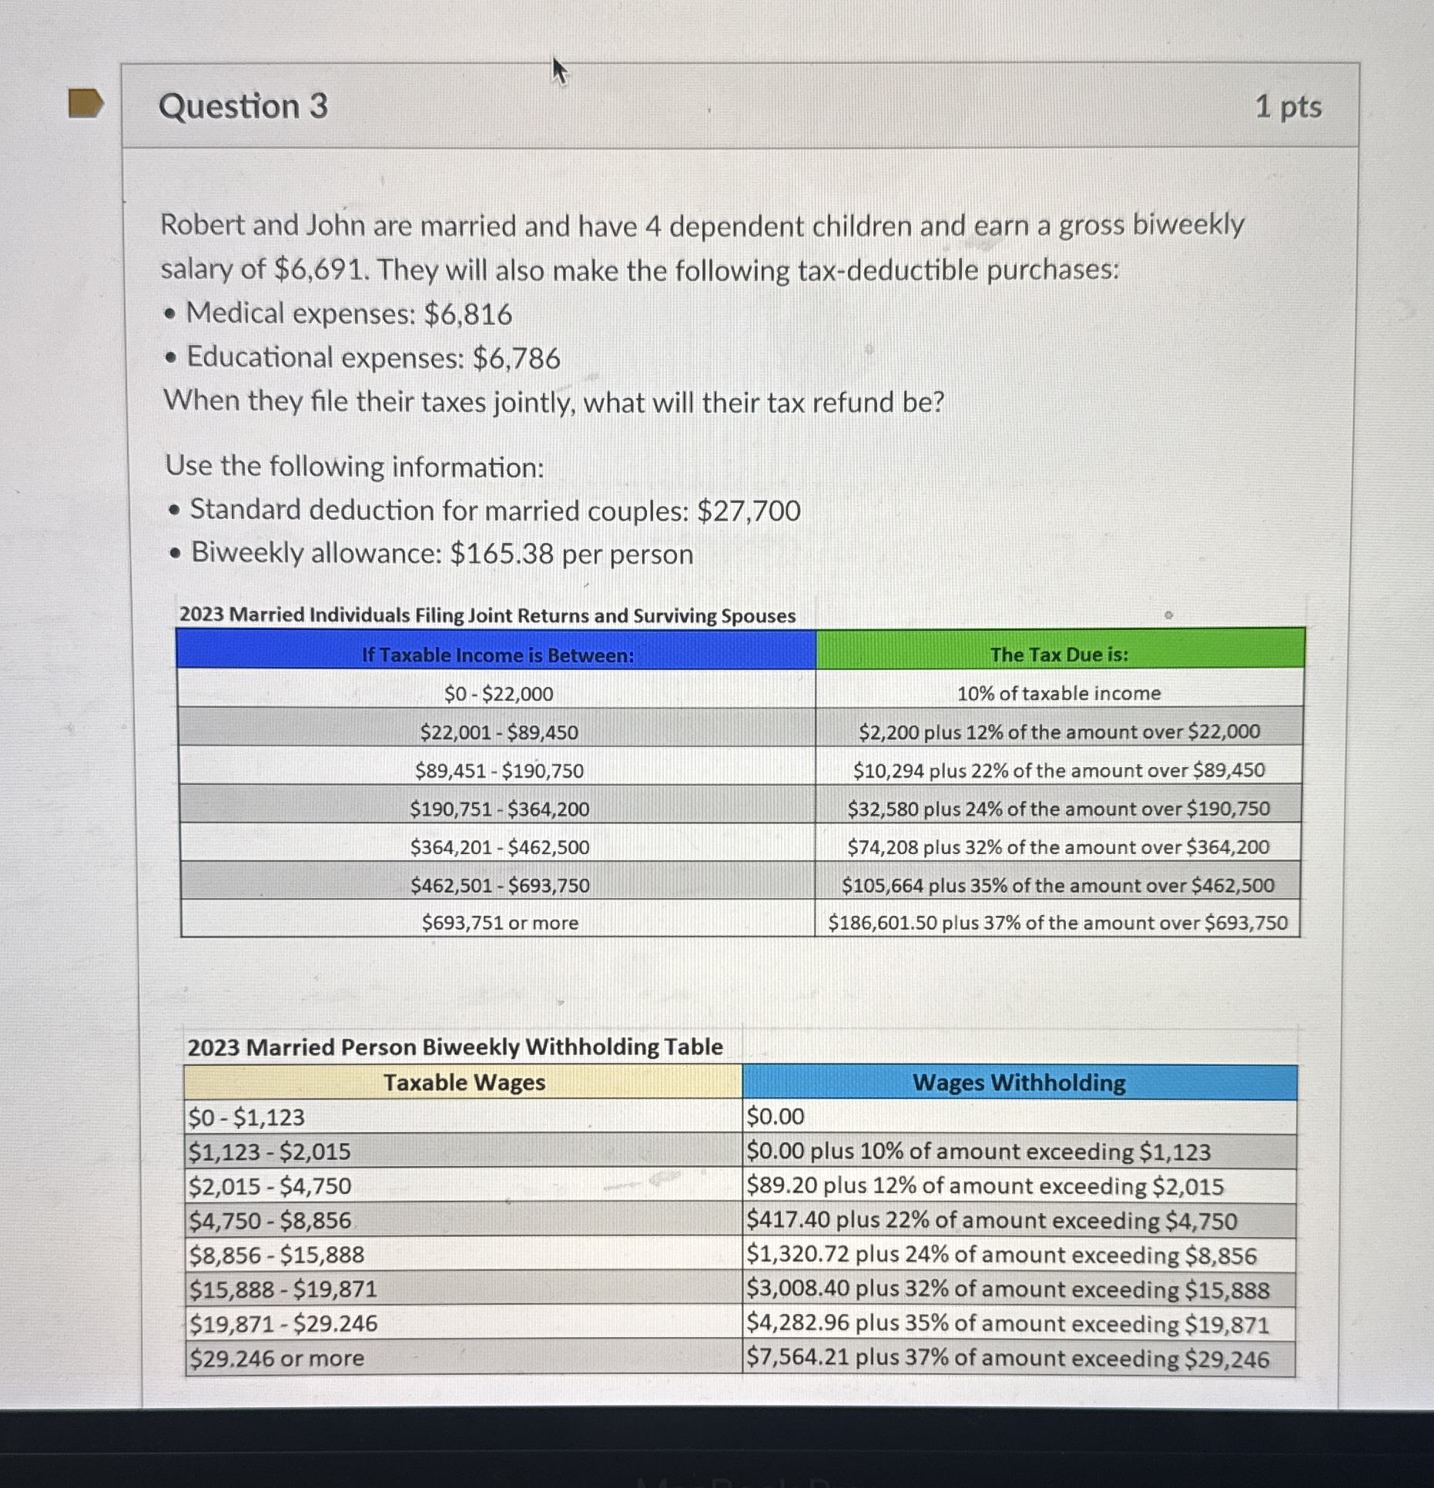Image resolution: width=1434 pixels, height=1488 pixels.
Task: Select the "$693,751 or more" income cell
Action: pyautogui.click(x=498, y=918)
